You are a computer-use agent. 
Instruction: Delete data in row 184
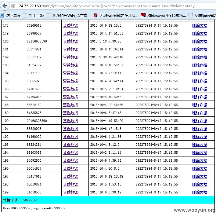point(200,73)
